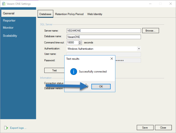Decrease command time-out with down arrow
Screen dimensions: 176x133
(x=80, y=43)
